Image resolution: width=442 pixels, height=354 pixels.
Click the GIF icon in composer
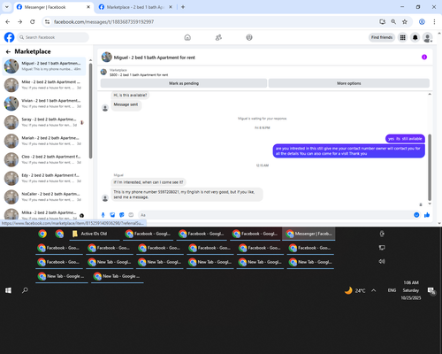pyautogui.click(x=131, y=215)
